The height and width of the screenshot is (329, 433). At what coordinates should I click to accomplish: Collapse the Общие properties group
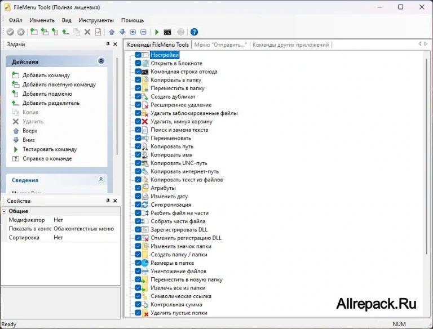[4, 211]
